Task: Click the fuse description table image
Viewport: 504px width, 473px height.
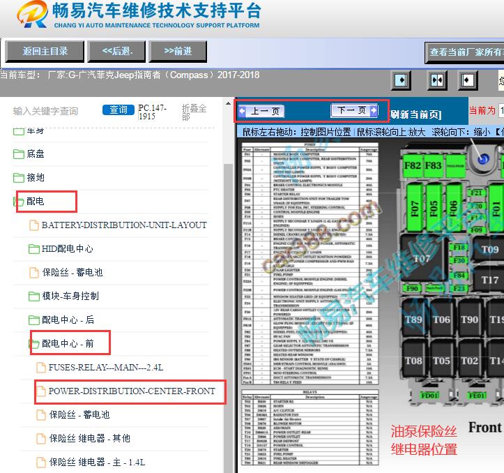Action: click(310, 264)
